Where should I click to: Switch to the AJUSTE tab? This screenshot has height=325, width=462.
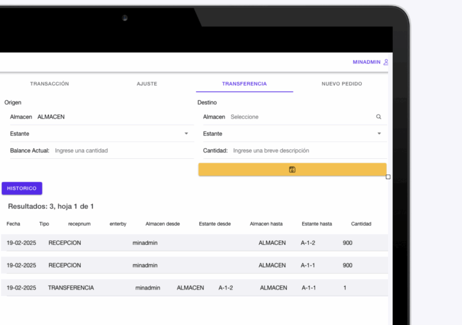[147, 84]
